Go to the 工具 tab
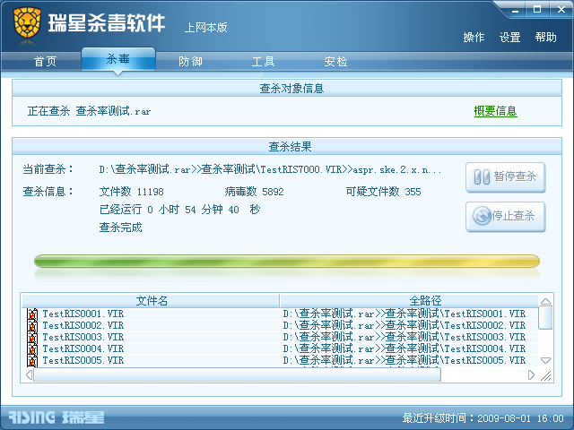This screenshot has width=574, height=430. point(263,62)
